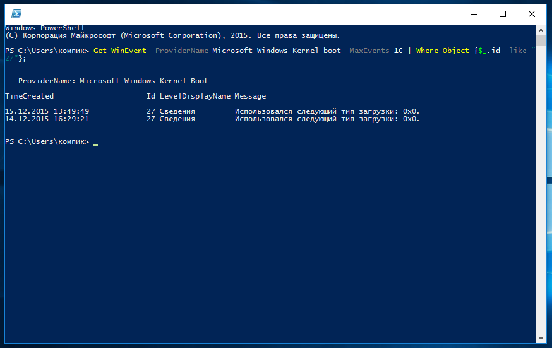Close the PowerShell window

pos(532,14)
